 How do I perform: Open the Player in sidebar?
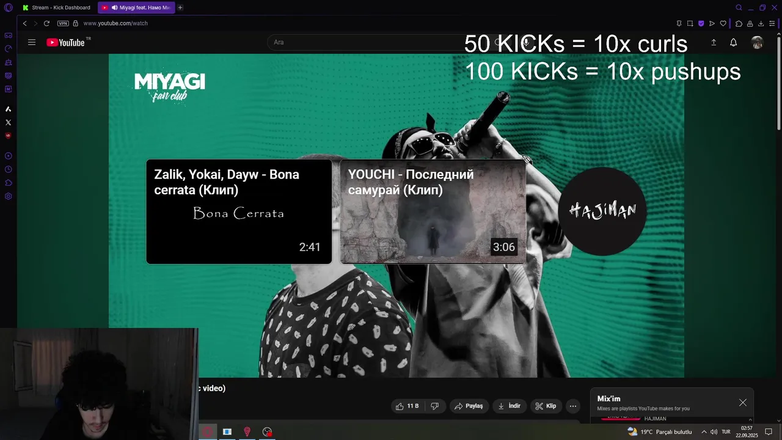pyautogui.click(x=9, y=156)
